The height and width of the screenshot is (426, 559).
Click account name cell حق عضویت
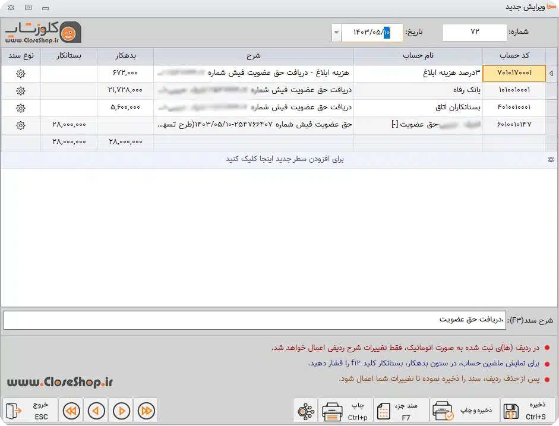pyautogui.click(x=418, y=125)
